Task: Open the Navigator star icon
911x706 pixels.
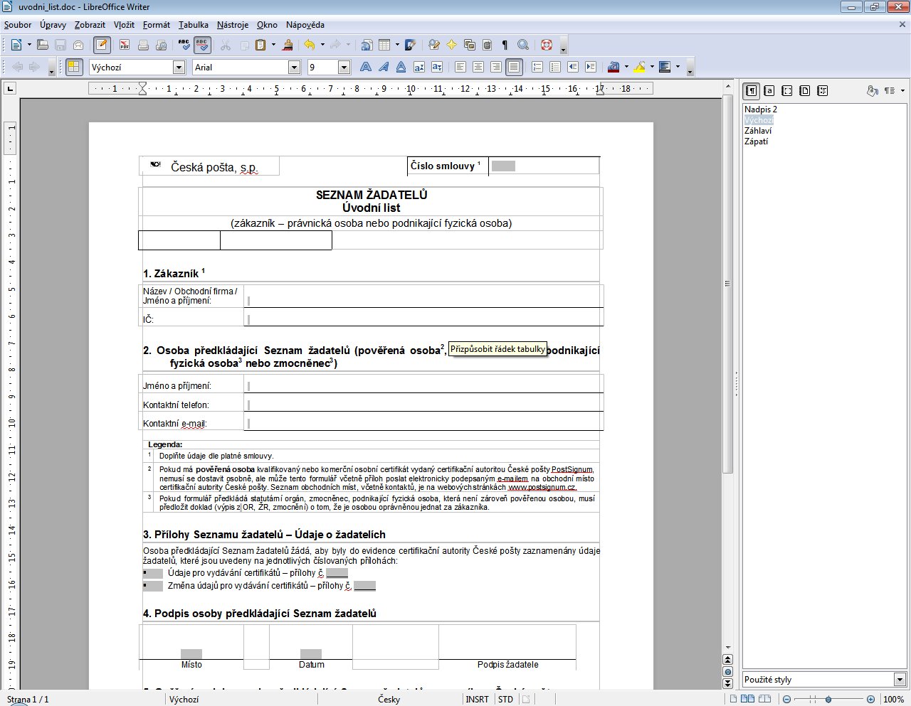Action: click(x=451, y=45)
